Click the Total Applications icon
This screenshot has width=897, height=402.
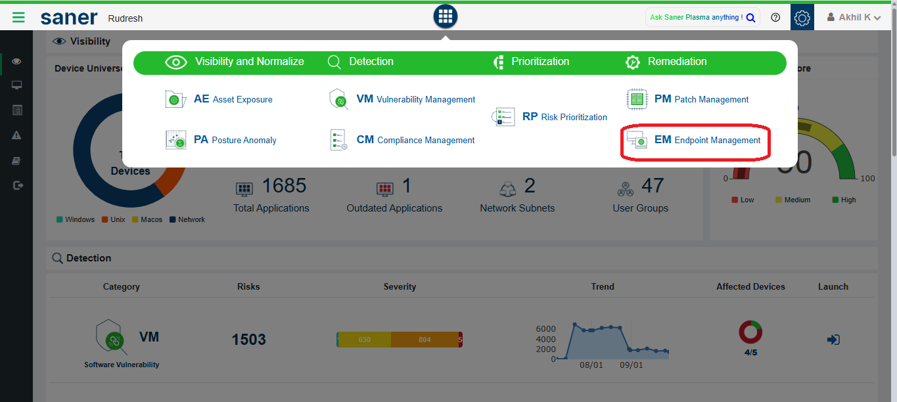(244, 189)
